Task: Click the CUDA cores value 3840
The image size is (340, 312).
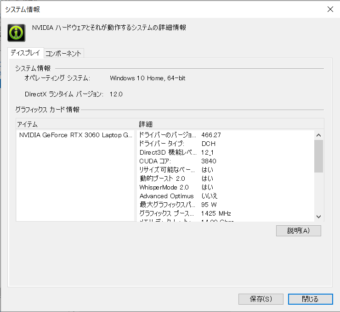Action: pos(209,161)
